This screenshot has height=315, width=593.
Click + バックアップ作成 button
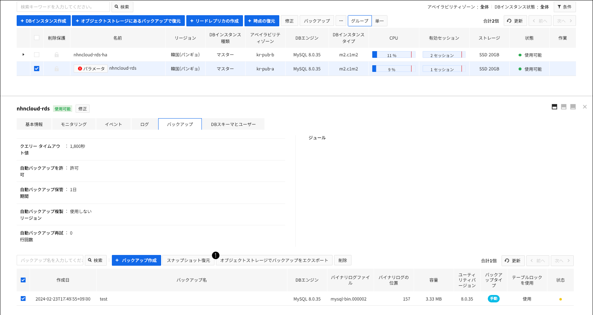pos(136,261)
